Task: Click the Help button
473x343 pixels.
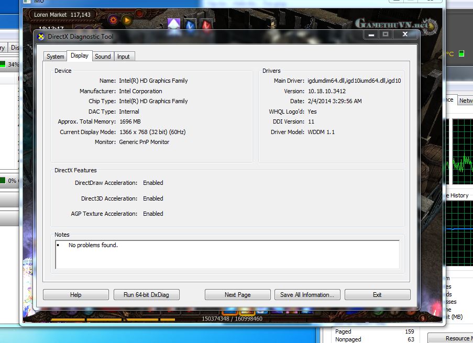Action: tap(76, 295)
